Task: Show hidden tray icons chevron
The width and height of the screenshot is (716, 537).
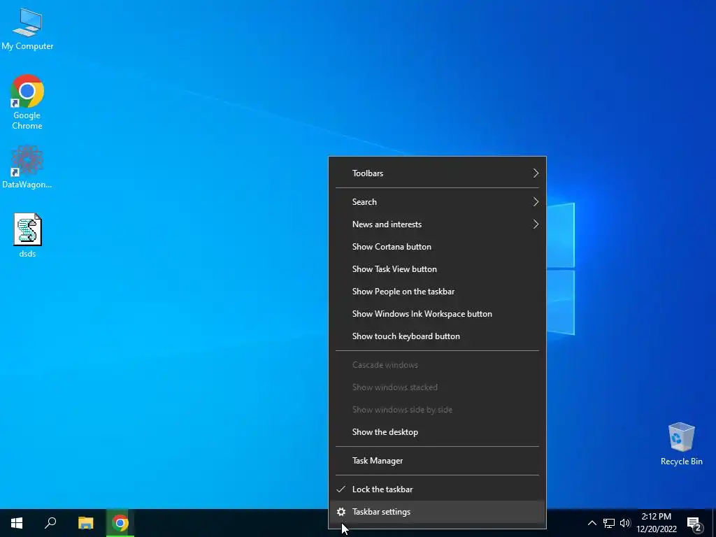Action: tap(592, 523)
